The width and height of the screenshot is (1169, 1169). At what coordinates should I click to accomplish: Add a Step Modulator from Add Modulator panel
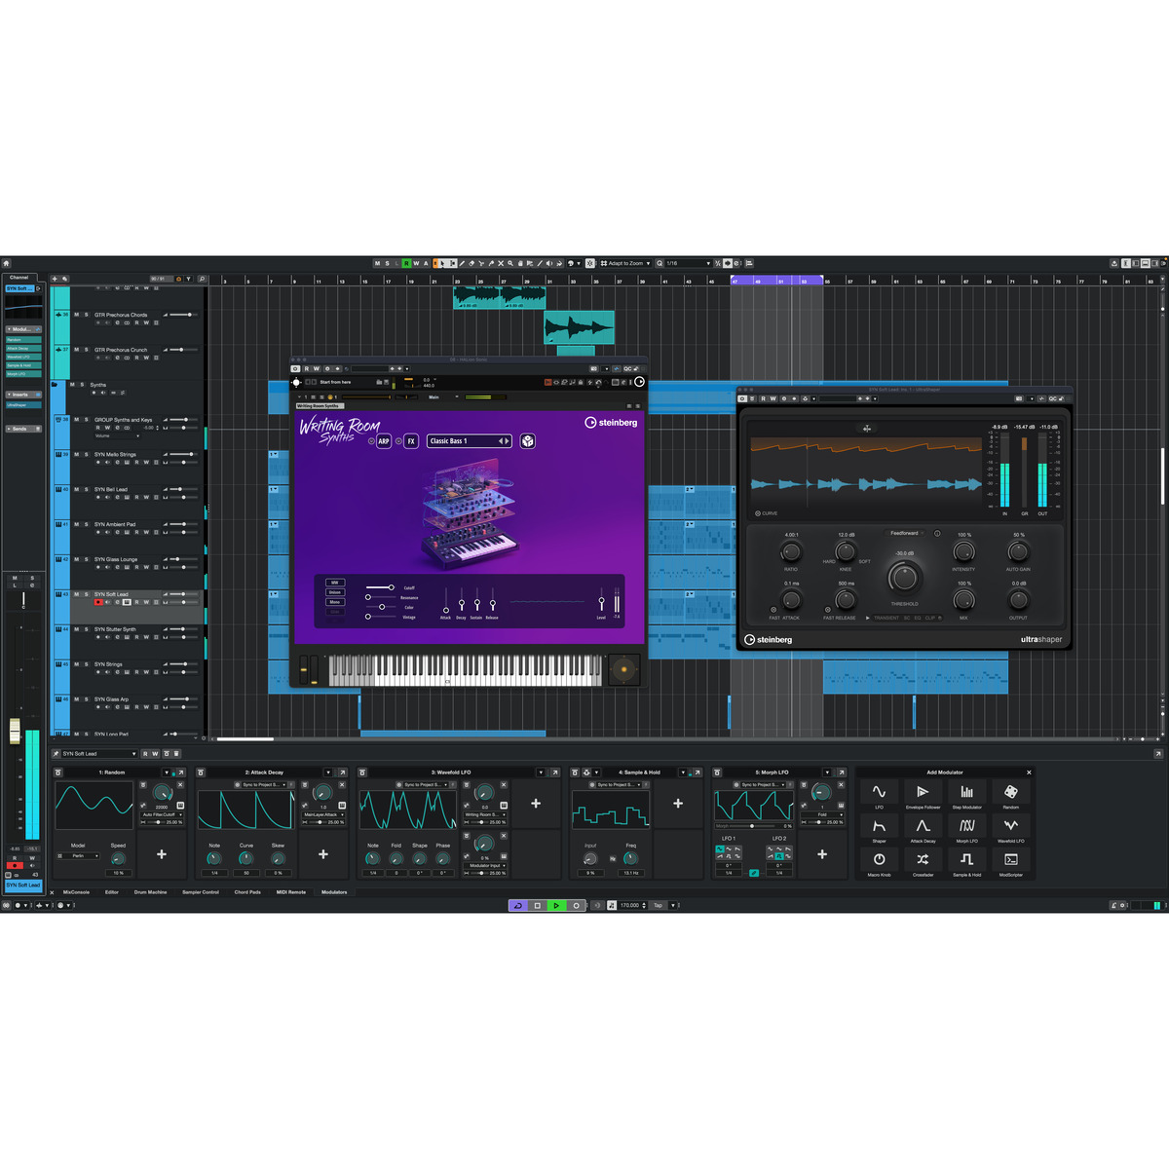click(966, 792)
